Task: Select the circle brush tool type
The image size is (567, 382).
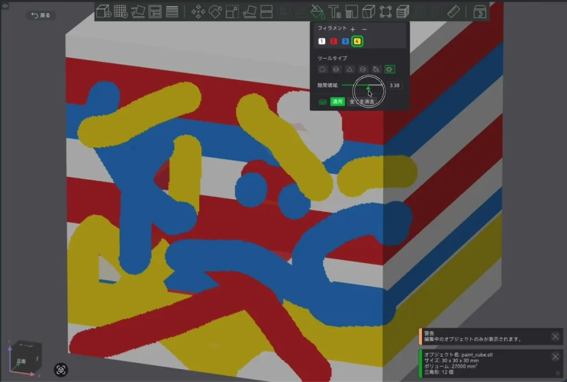Action: pos(322,69)
